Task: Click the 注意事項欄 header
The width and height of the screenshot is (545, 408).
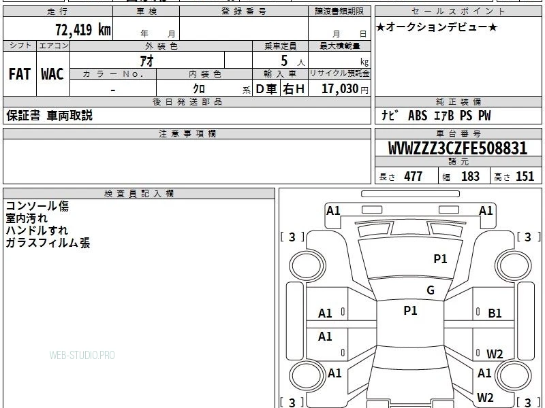Action: pyautogui.click(x=187, y=133)
